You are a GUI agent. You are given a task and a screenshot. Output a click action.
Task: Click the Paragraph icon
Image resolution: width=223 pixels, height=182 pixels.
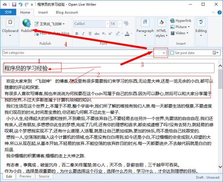pyautogui.click(x=145, y=22)
